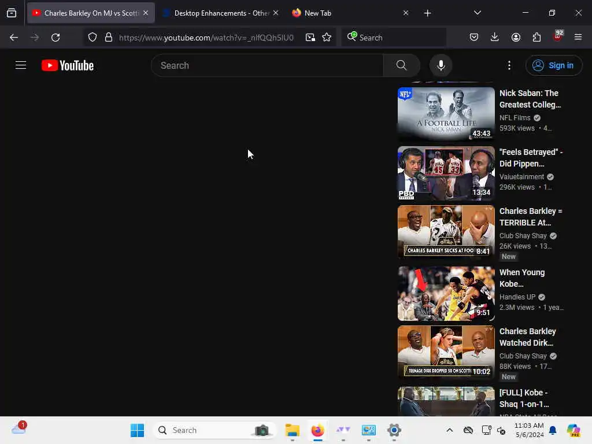
Task: Open Settings gear in taskbar
Action: click(394, 430)
